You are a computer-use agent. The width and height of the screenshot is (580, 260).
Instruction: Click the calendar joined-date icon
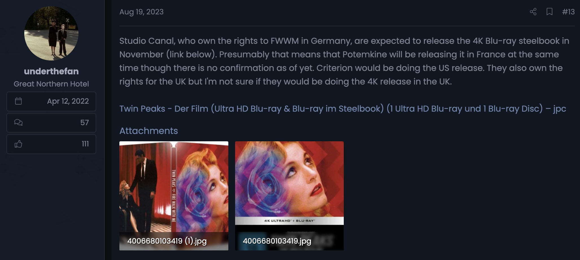(x=18, y=101)
